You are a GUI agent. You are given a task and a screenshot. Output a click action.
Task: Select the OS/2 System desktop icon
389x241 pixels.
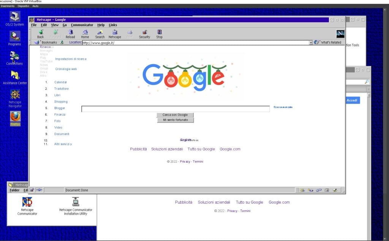(15, 16)
